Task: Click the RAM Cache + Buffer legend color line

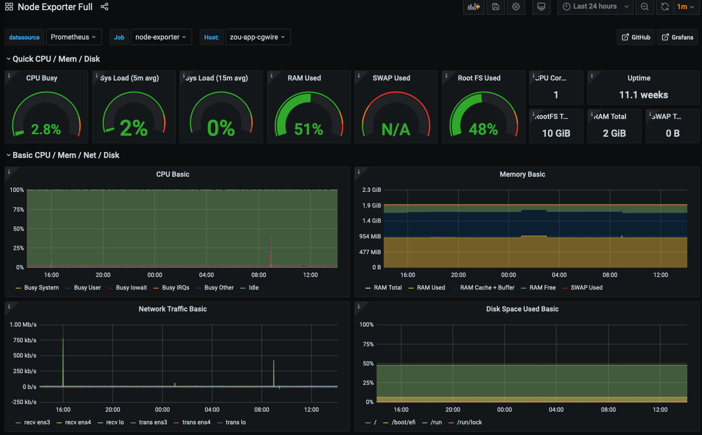Action: pyautogui.click(x=453, y=288)
